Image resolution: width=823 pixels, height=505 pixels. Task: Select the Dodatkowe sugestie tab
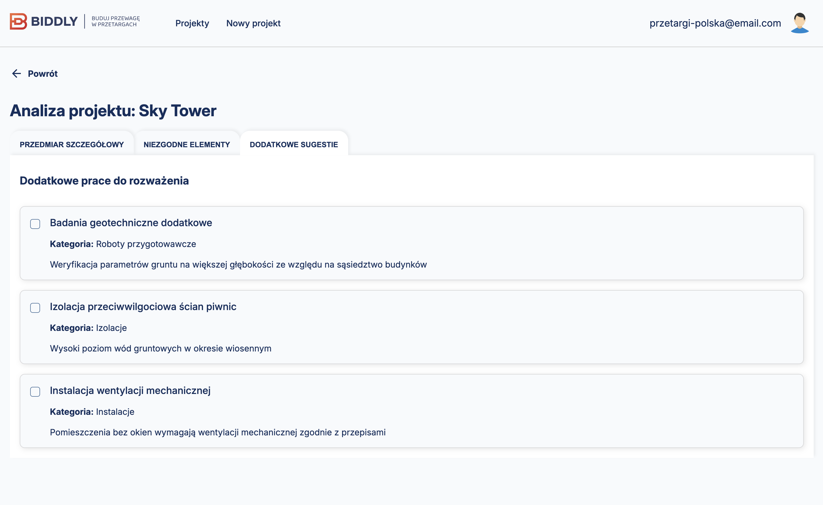(294, 145)
